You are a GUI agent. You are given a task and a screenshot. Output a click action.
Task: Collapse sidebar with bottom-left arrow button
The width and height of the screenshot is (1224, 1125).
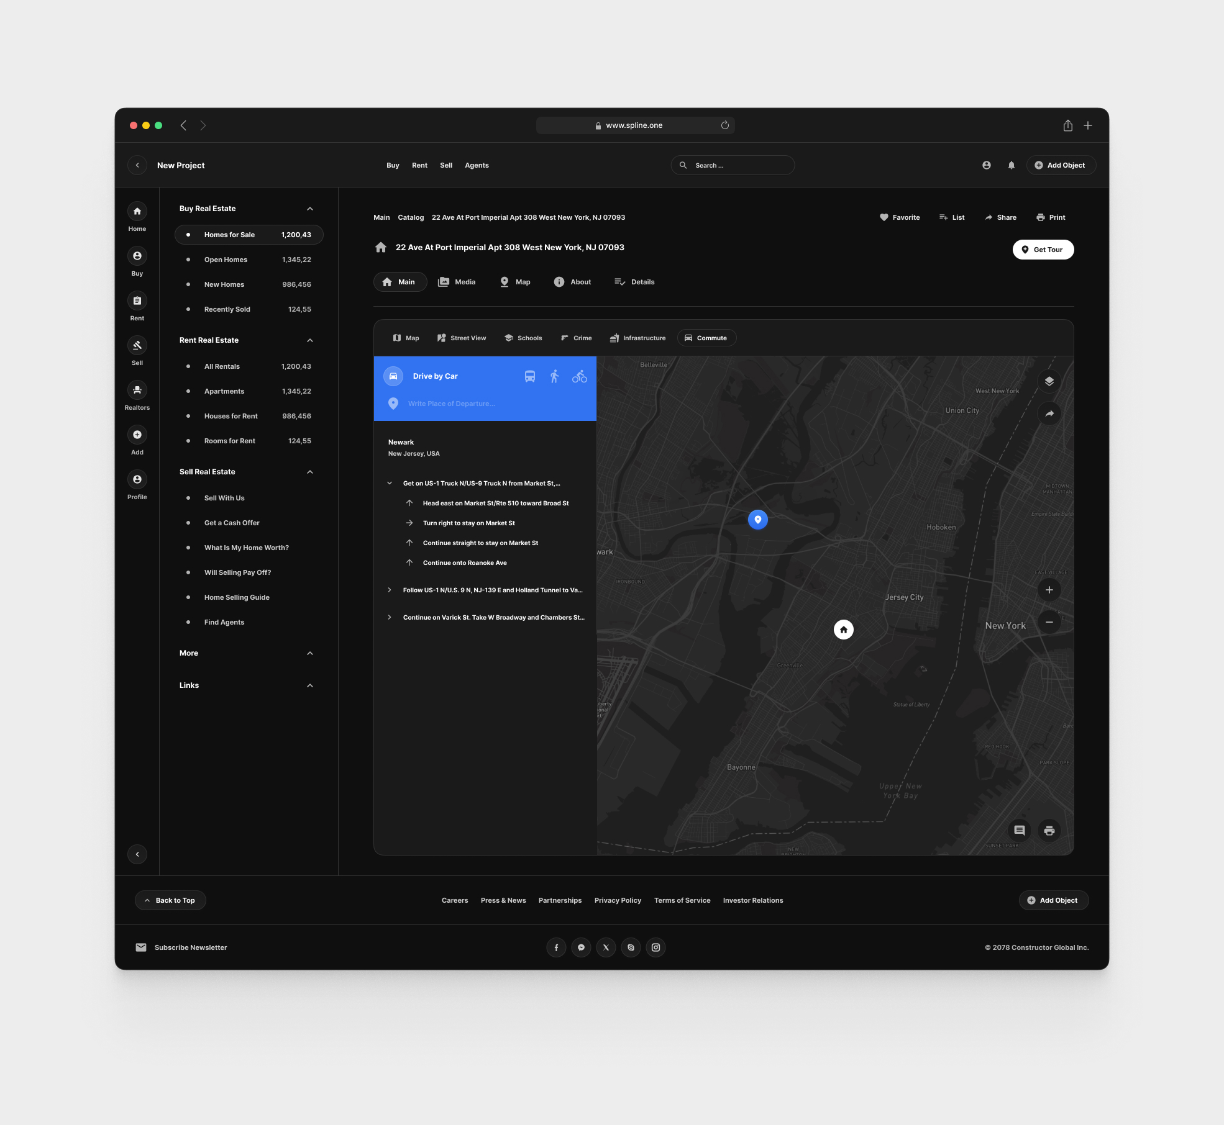(137, 855)
